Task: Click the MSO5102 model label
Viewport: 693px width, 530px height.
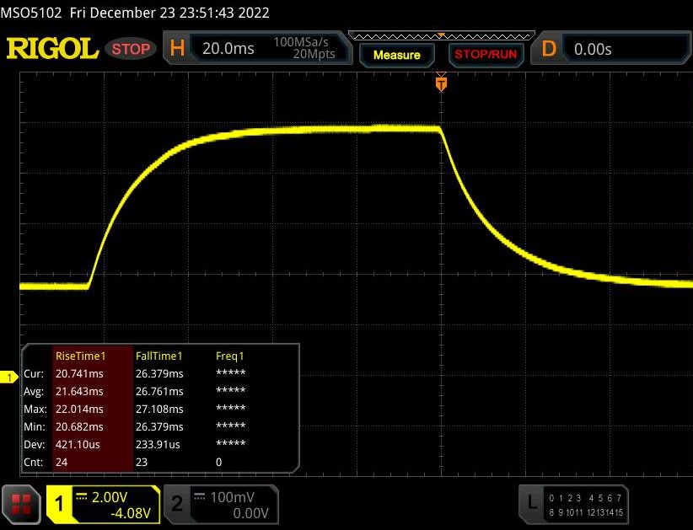Action: pyautogui.click(x=30, y=13)
